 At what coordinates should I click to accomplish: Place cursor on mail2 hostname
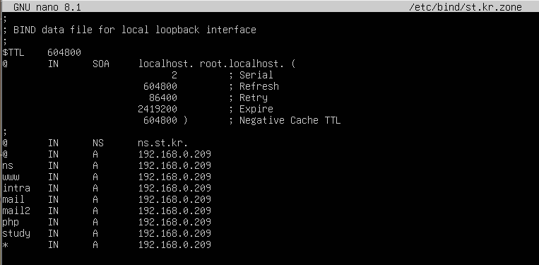16,211
